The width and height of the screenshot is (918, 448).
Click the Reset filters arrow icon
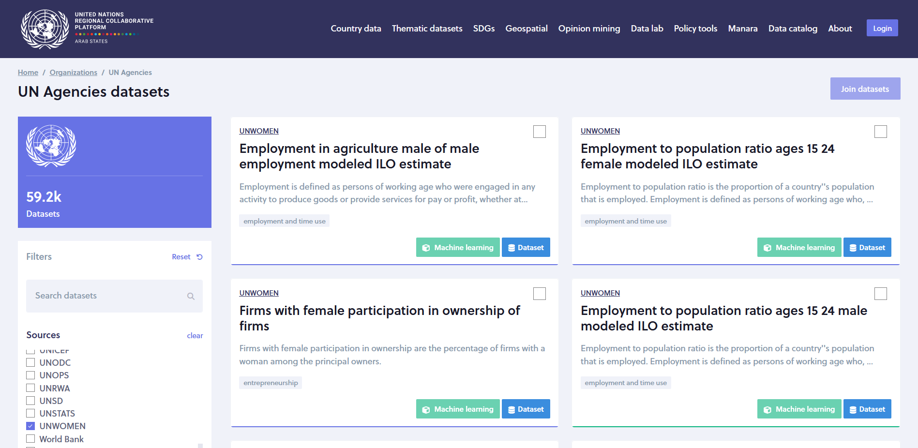199,257
